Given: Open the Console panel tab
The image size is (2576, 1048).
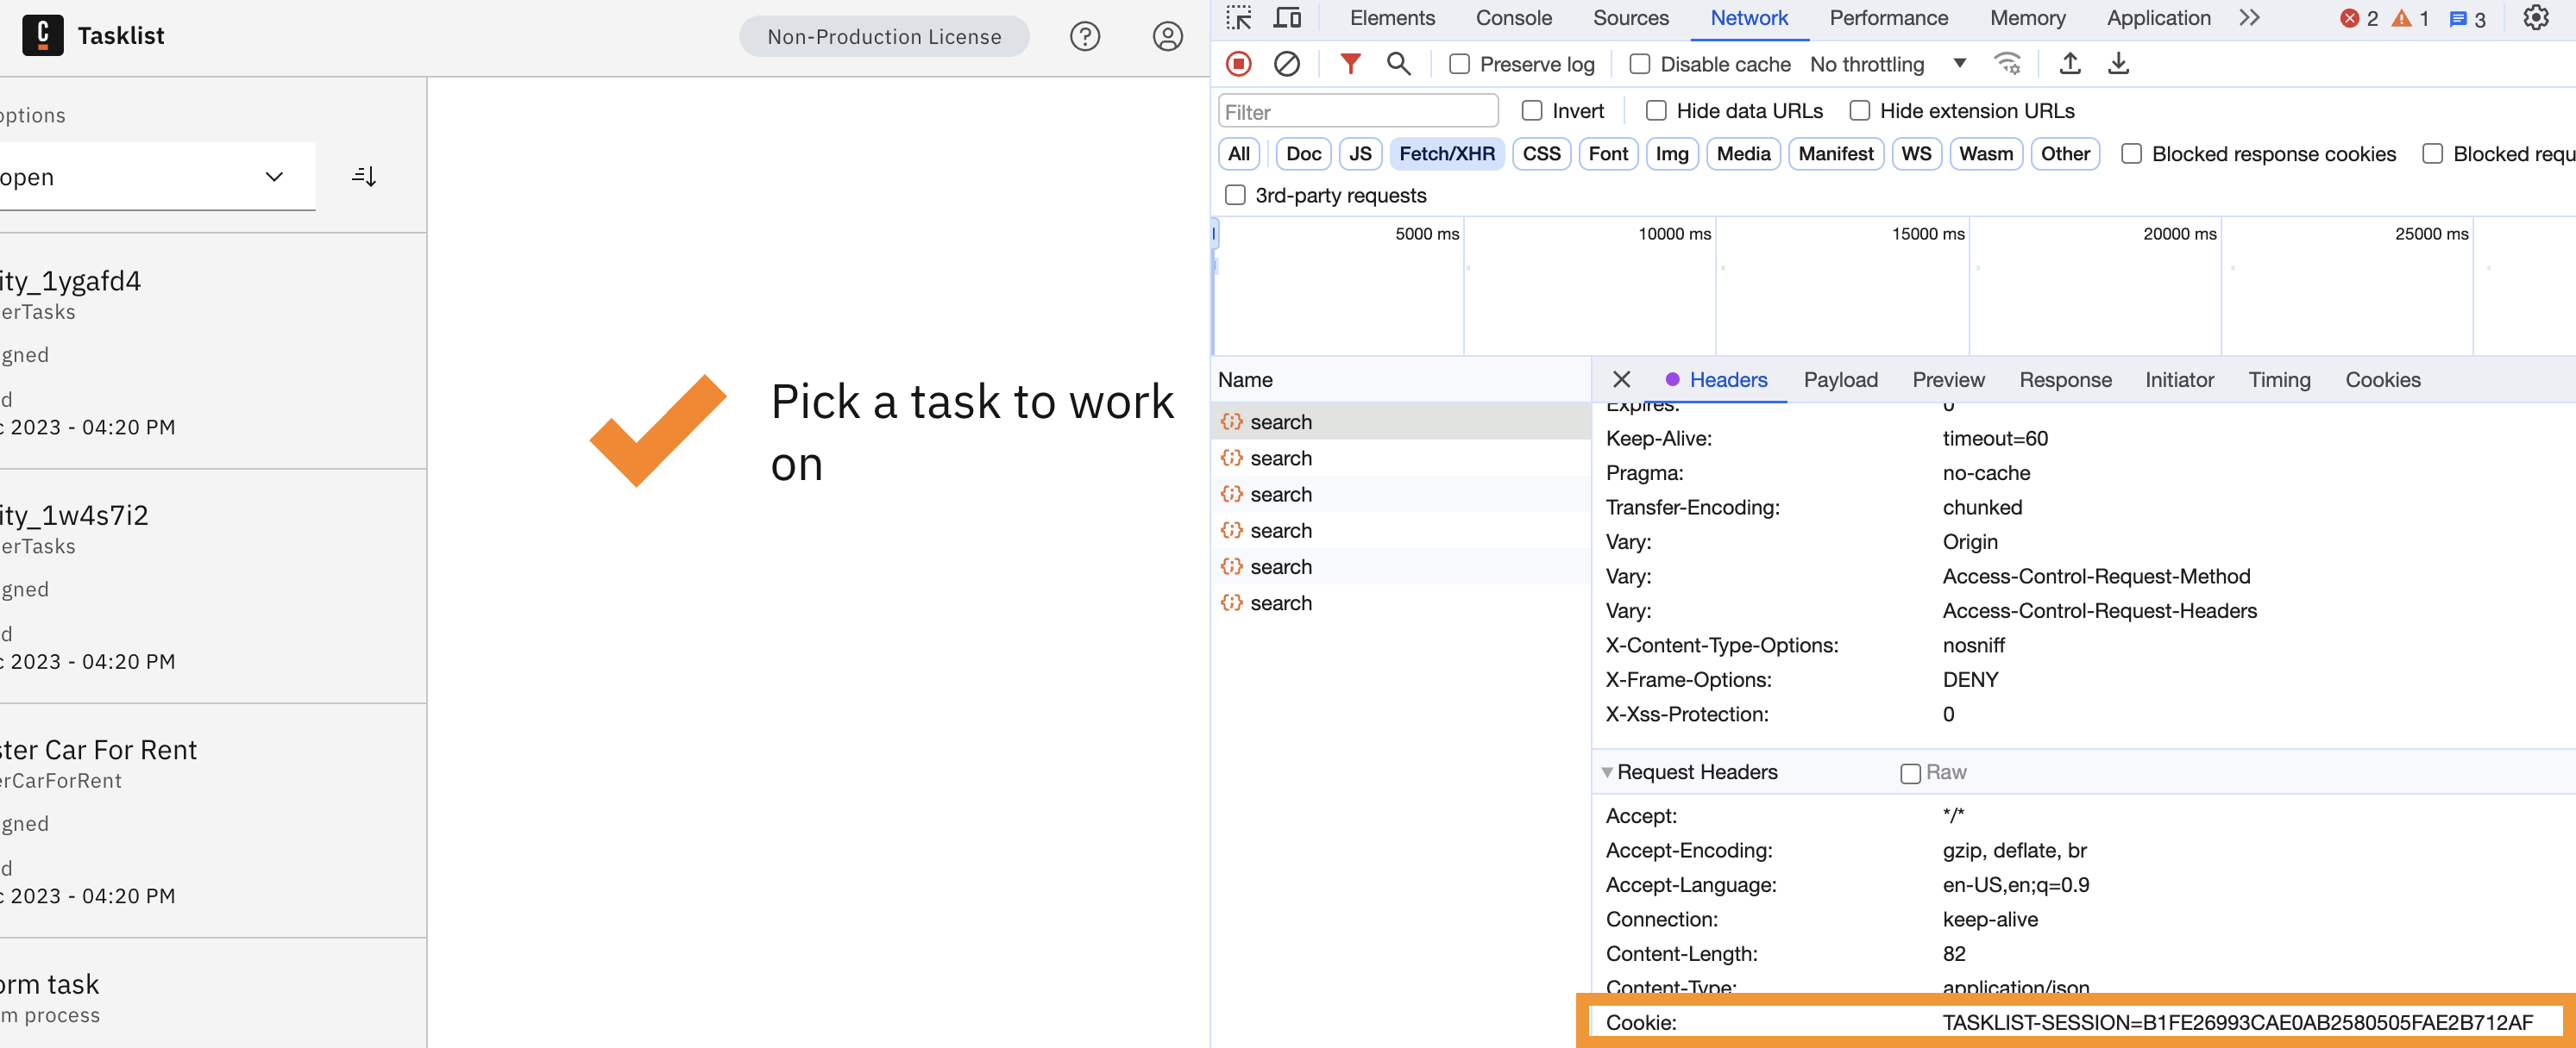Looking at the screenshot, I should click(1513, 18).
